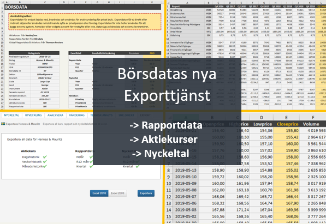The width and height of the screenshot is (326, 224).
Task: Click the 'PriceDay' sheet entry
Action: point(80,99)
